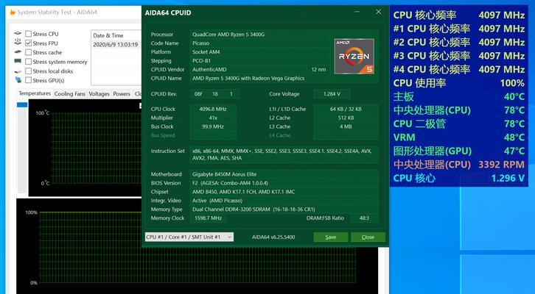The width and height of the screenshot is (535, 294).
Task: Click Save button in CPUID window
Action: [x=331, y=237]
